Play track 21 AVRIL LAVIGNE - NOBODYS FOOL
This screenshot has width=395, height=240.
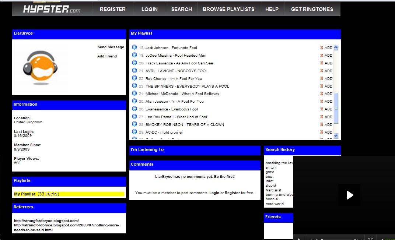(134, 70)
